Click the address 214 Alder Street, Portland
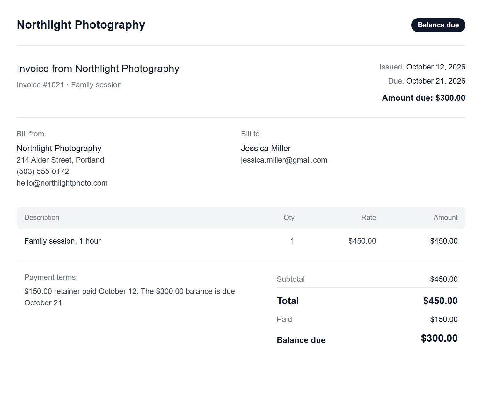 click(x=60, y=160)
